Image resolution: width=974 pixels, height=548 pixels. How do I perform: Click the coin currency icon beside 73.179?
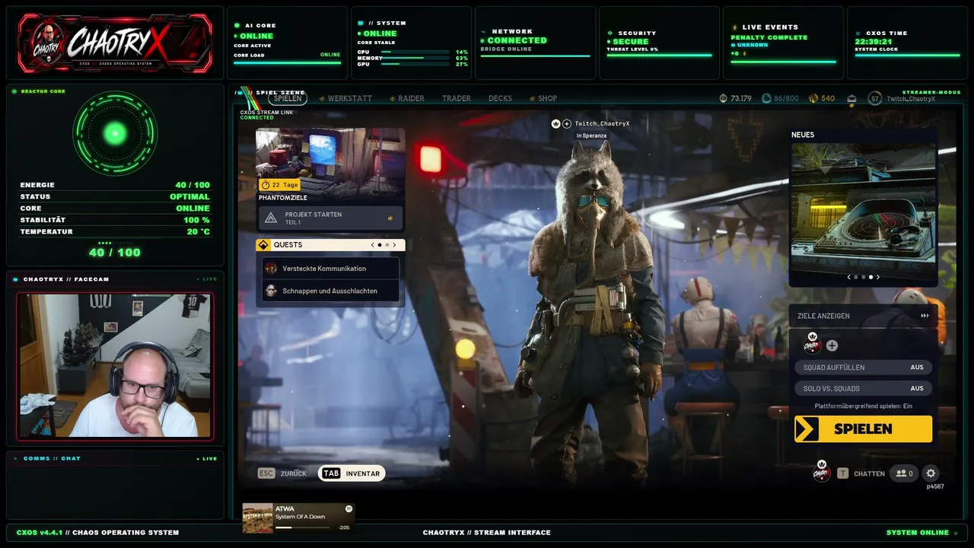click(x=723, y=98)
